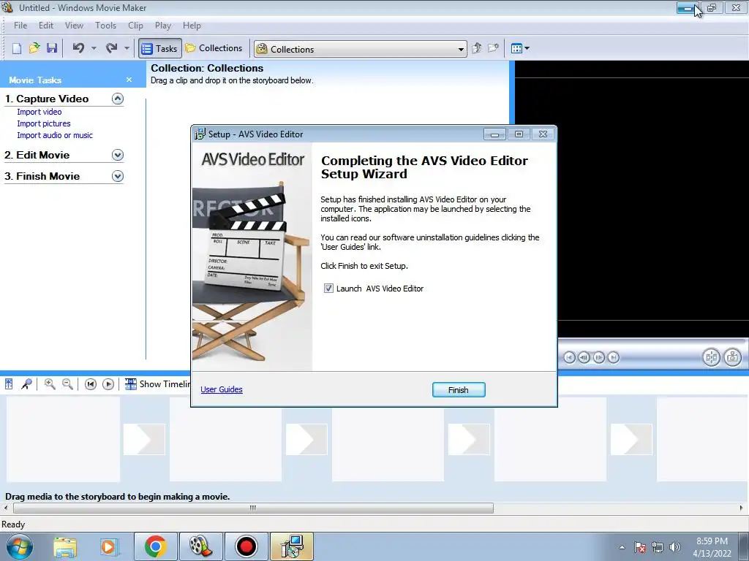749x561 pixels.
Task: Click the Split Clip icon in preview monitor
Action: click(x=711, y=357)
